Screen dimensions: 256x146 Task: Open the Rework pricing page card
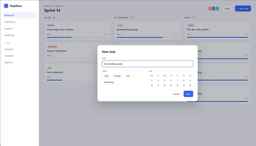[148, 30]
